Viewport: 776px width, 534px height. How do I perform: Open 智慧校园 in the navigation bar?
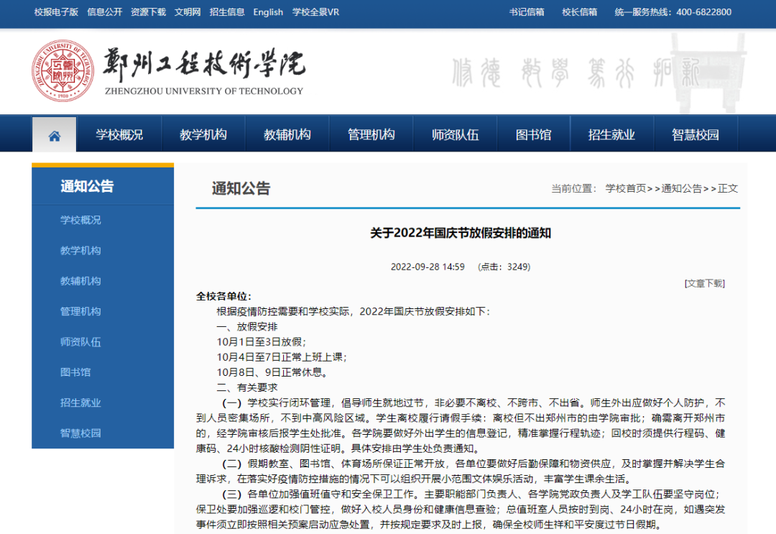(695, 135)
